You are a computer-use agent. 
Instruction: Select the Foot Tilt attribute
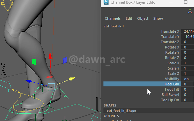click(x=172, y=89)
